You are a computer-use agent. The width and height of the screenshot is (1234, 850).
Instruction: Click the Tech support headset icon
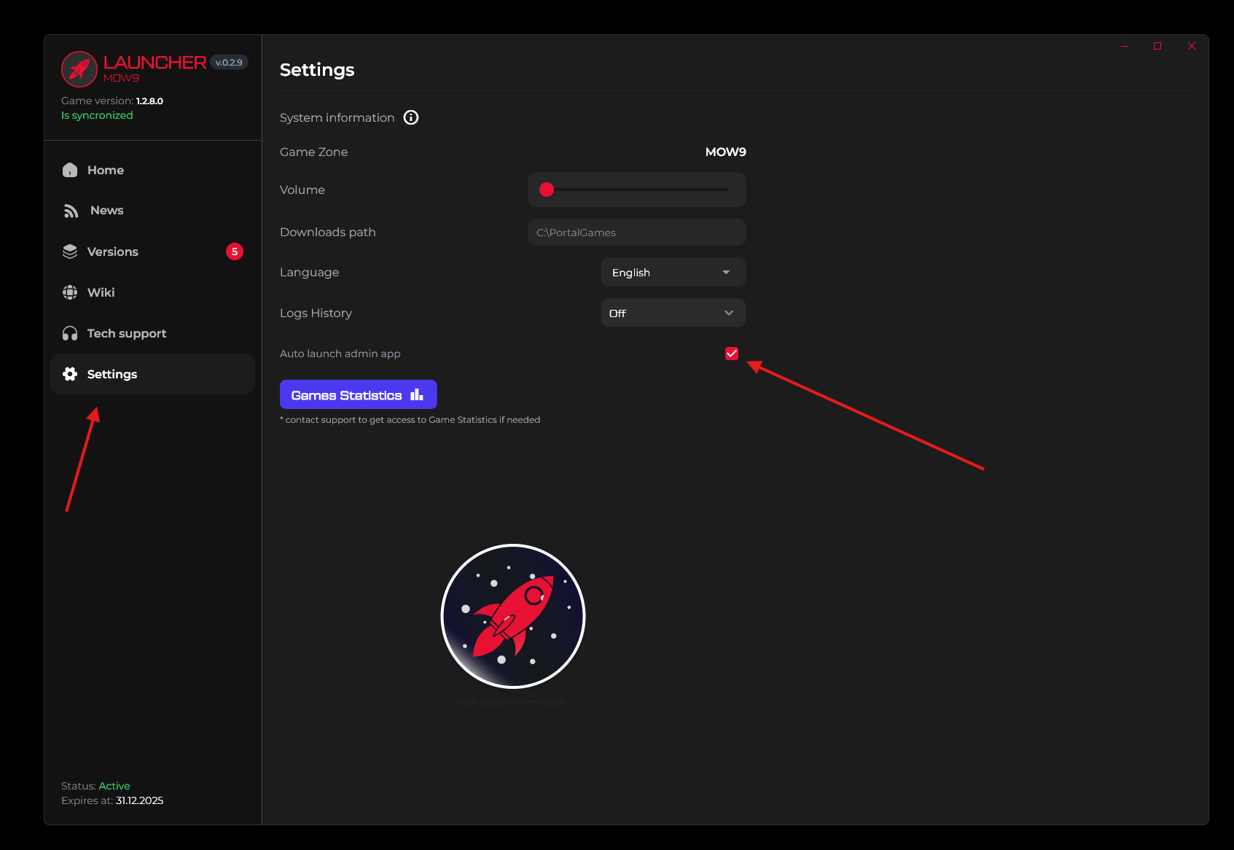(70, 333)
